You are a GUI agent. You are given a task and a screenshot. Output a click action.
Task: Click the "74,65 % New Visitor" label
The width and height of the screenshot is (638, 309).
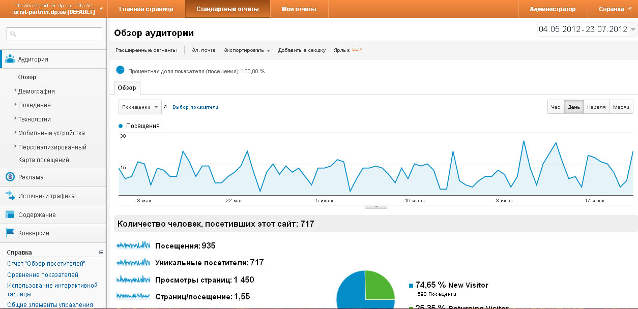click(x=452, y=285)
